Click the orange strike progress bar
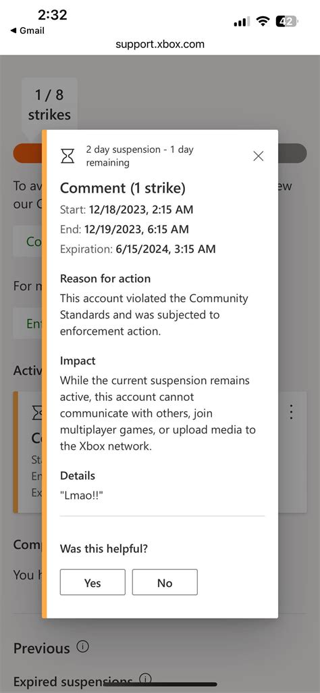The image size is (320, 693). [x=28, y=153]
